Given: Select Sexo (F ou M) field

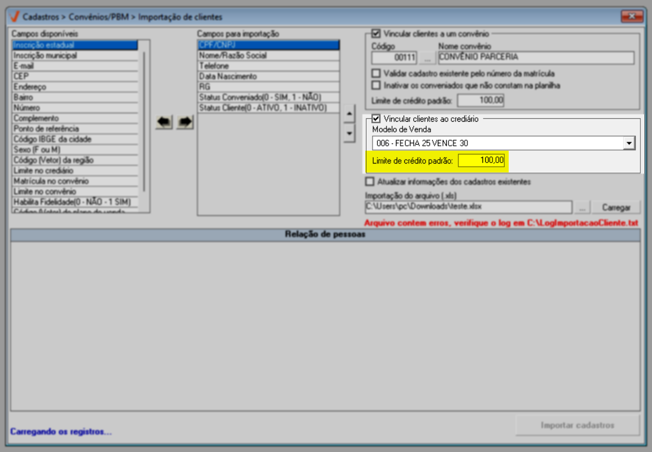Looking at the screenshot, I should pyautogui.click(x=75, y=150).
